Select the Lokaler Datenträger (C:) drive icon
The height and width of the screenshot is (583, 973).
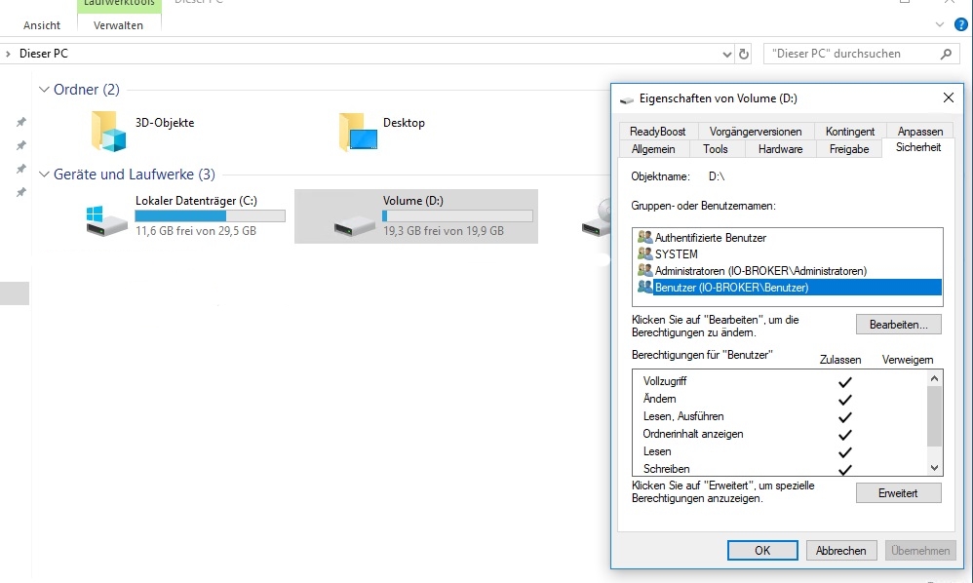(x=106, y=220)
